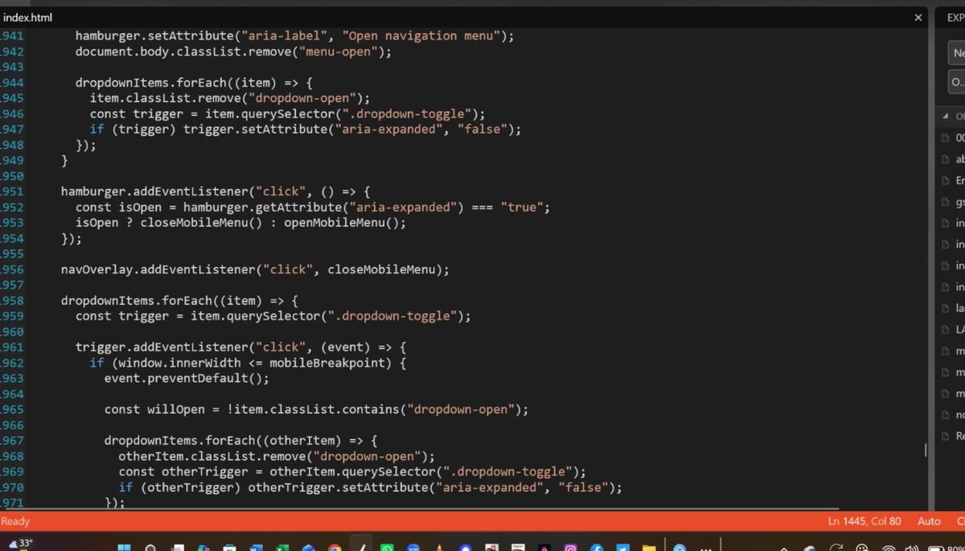Open Windows taskbar search
Screen dimensions: 965x551
pos(150,548)
